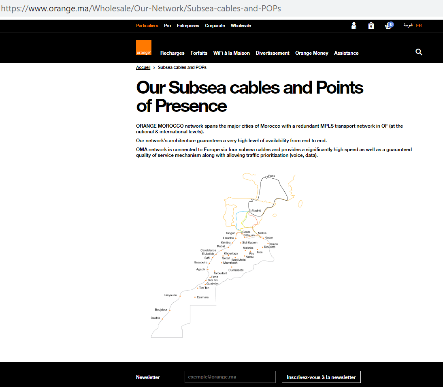The height and width of the screenshot is (387, 443).
Task: Open the store locator bag icon
Action: [x=371, y=26]
